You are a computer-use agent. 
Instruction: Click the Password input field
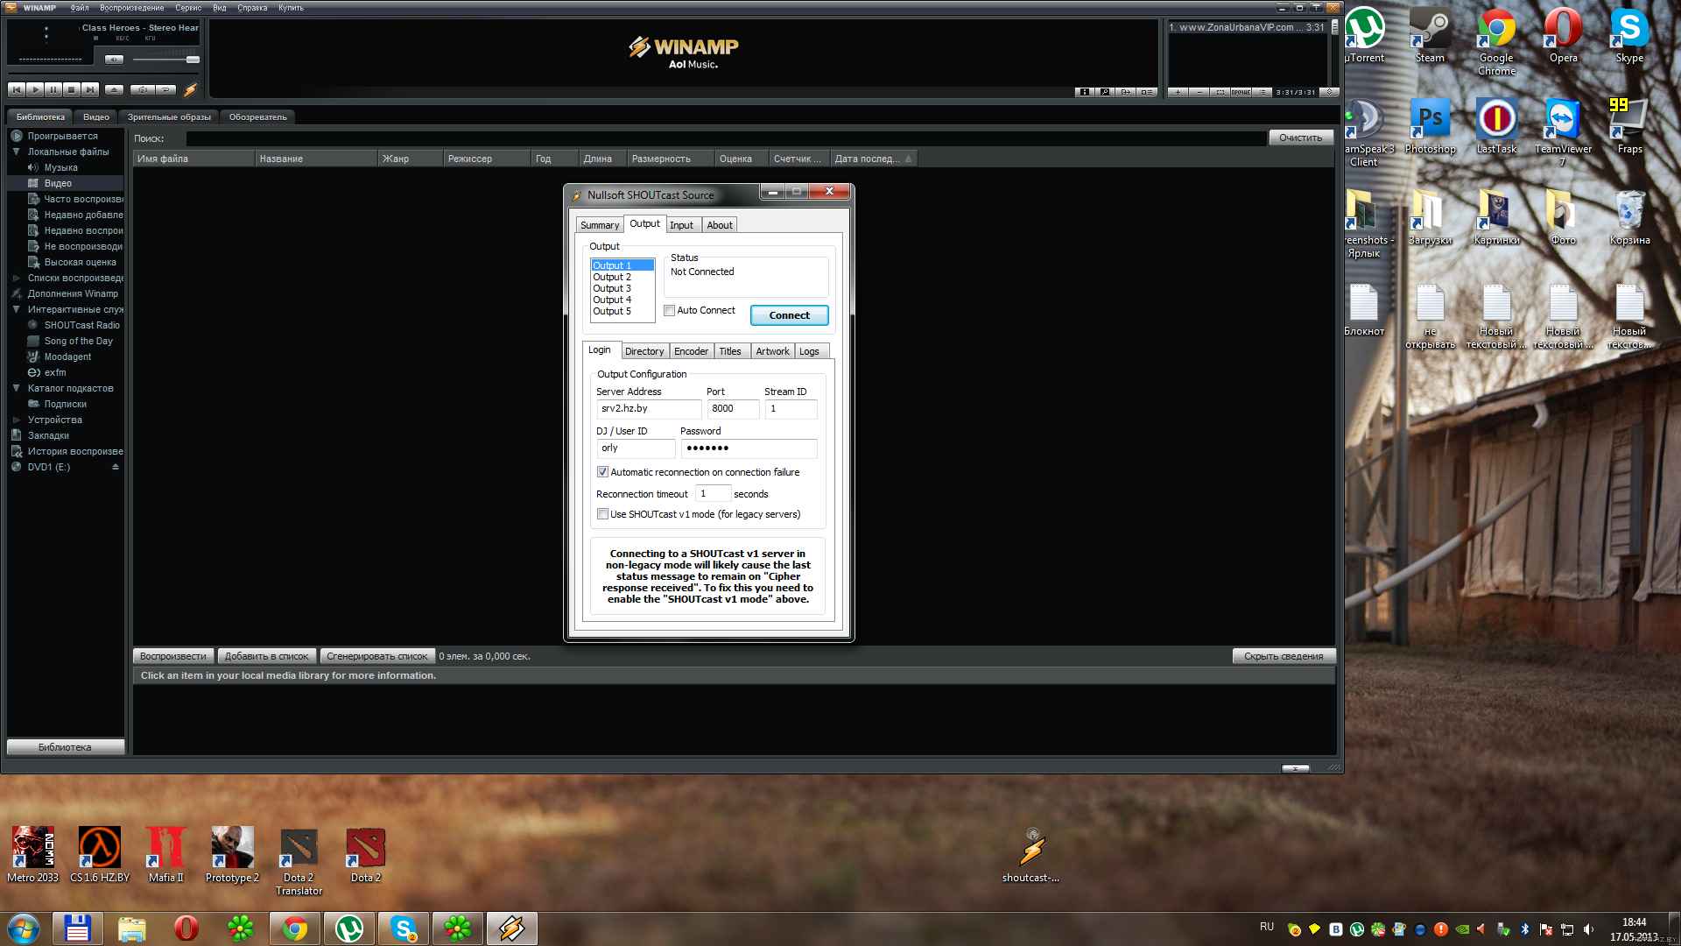point(749,448)
